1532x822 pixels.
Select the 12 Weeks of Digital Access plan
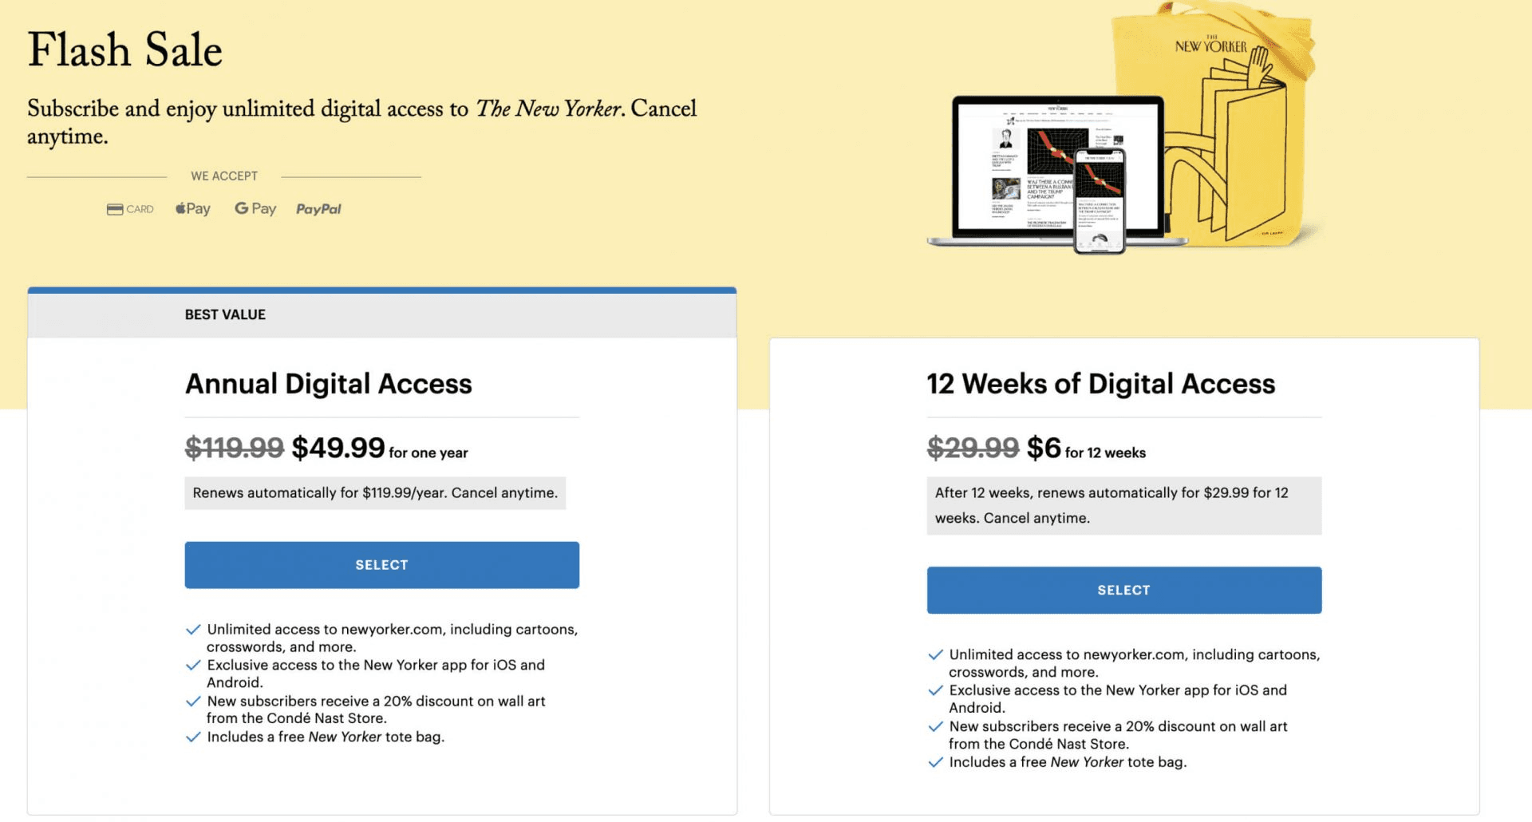click(1123, 590)
